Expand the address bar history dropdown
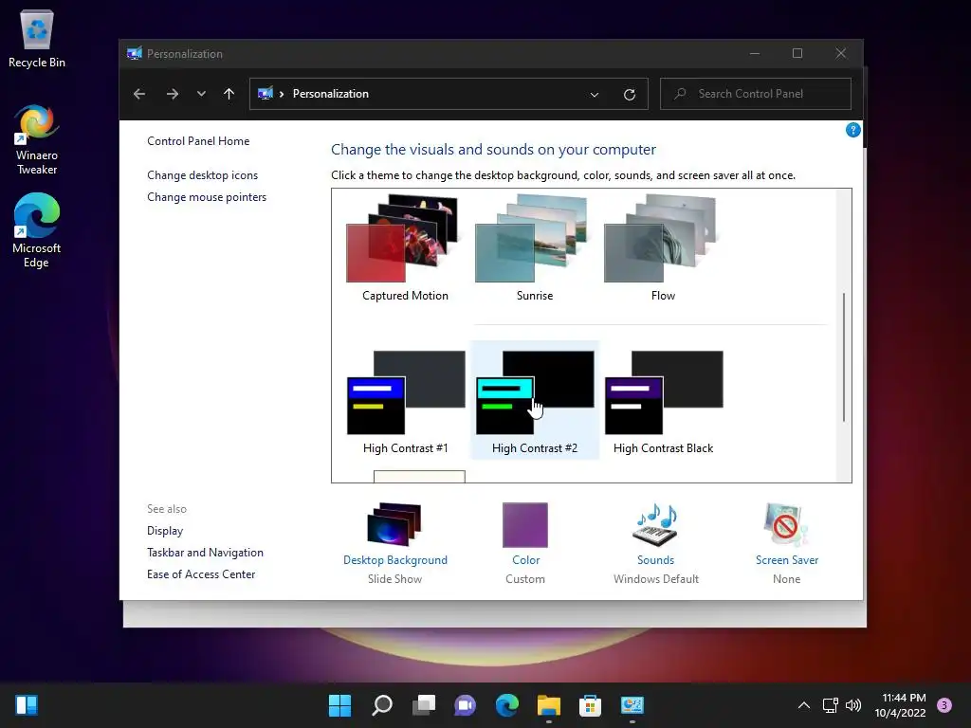This screenshot has height=728, width=971. pyautogui.click(x=595, y=95)
